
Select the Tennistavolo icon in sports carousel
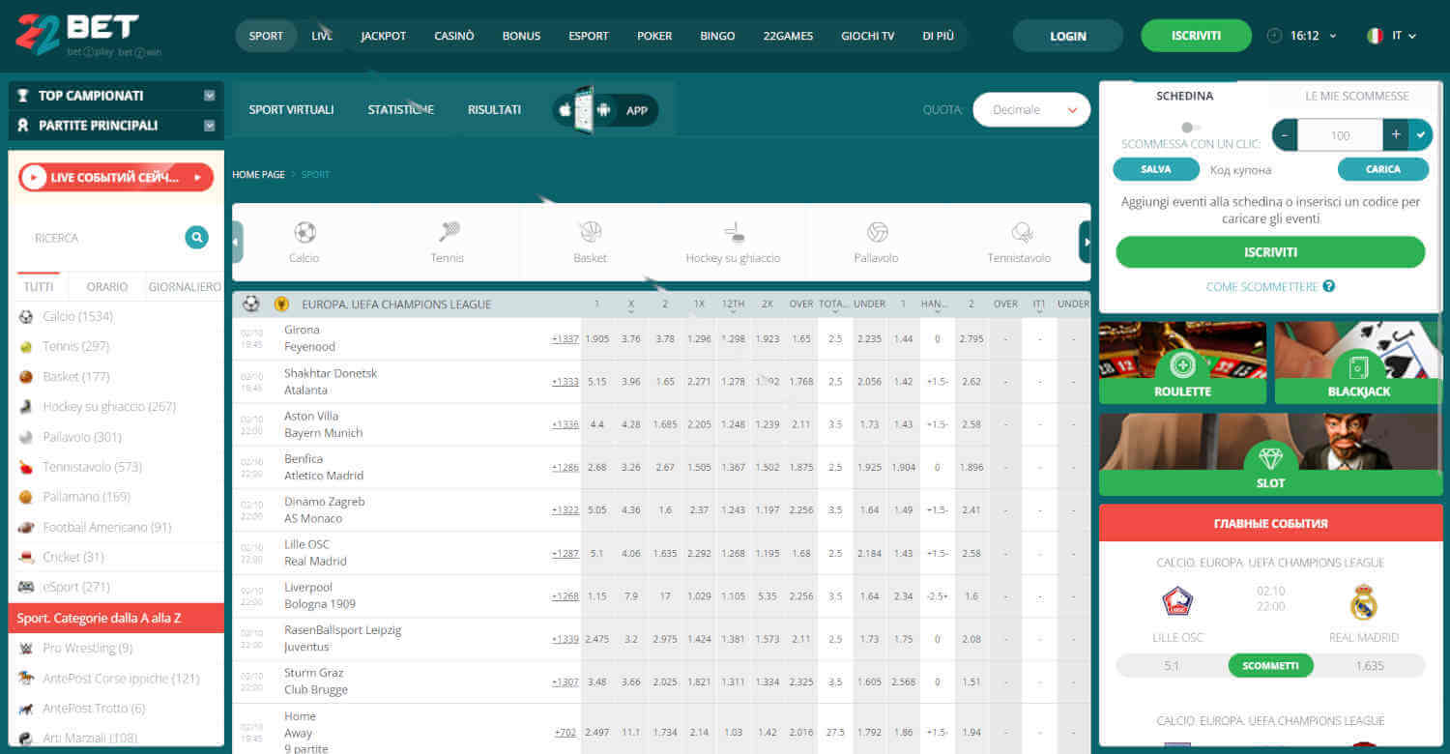pyautogui.click(x=1021, y=232)
